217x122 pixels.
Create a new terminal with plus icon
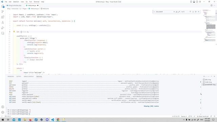pyautogui.click(x=204, y=76)
